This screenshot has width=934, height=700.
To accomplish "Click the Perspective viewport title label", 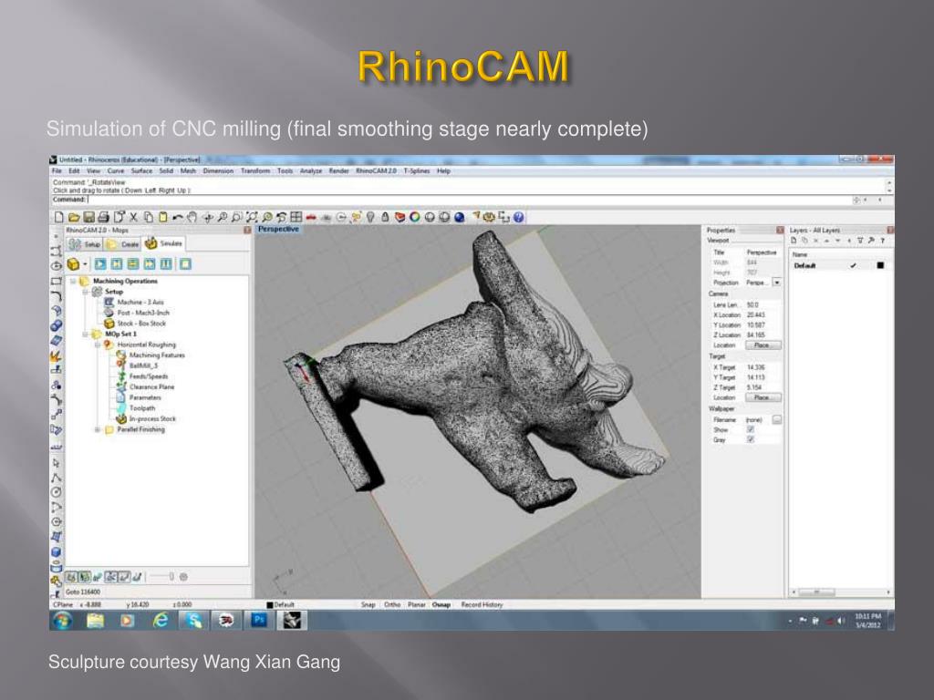I will coord(278,229).
